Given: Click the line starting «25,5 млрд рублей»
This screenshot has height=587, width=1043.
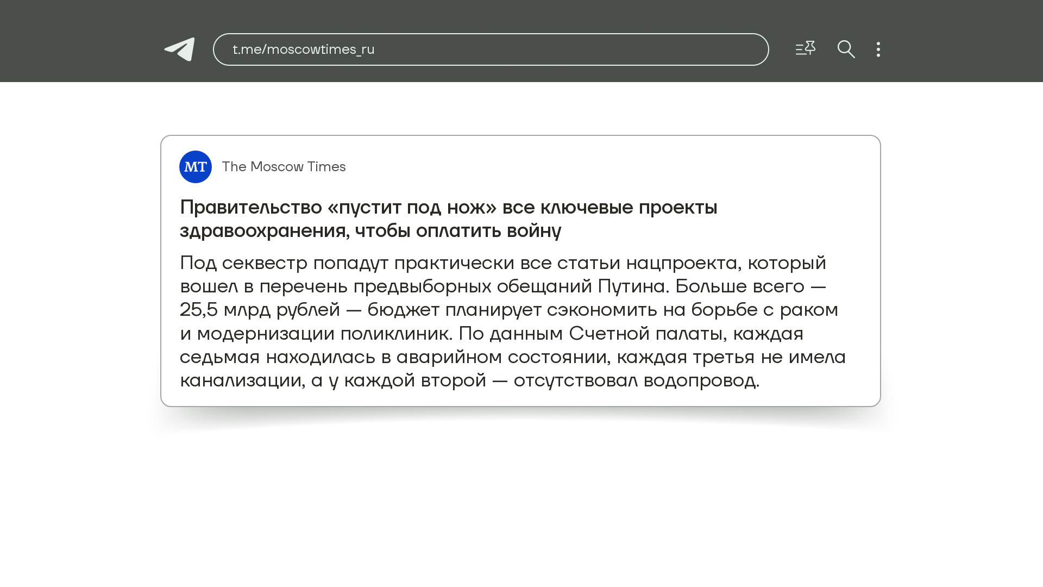Looking at the screenshot, I should (x=508, y=310).
